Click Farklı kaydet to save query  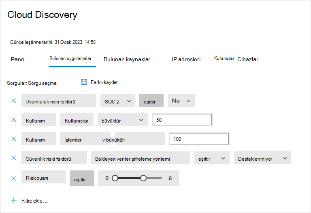tap(104, 82)
